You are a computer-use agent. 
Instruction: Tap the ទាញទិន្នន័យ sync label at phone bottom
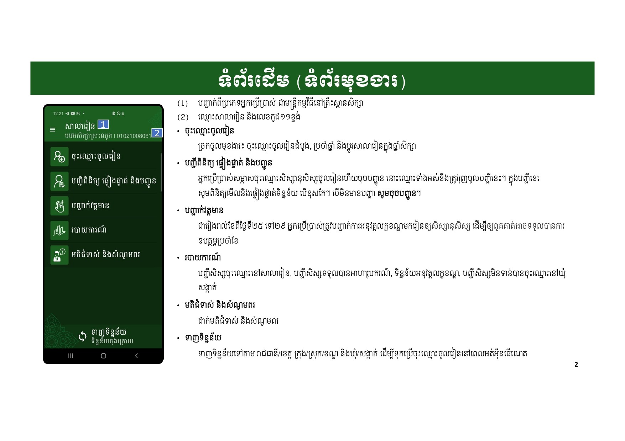pos(109,332)
